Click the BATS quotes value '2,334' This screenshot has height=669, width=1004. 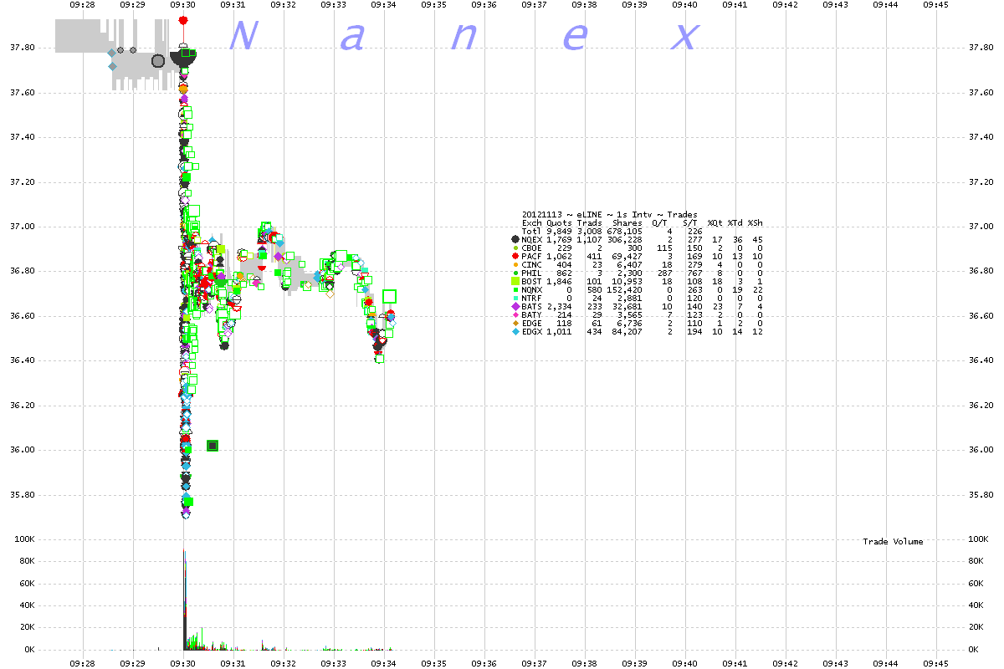point(559,306)
